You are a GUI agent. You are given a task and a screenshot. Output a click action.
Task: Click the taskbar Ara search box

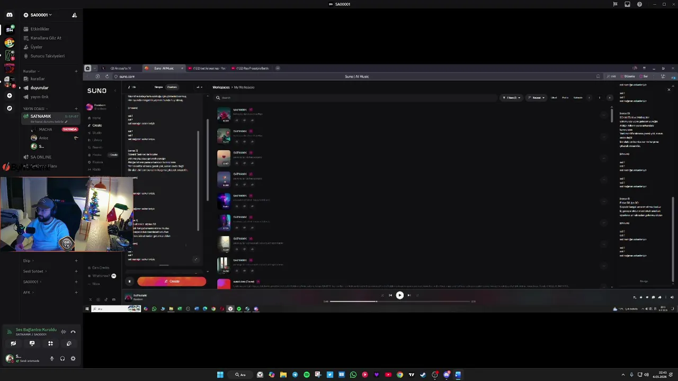click(x=242, y=375)
